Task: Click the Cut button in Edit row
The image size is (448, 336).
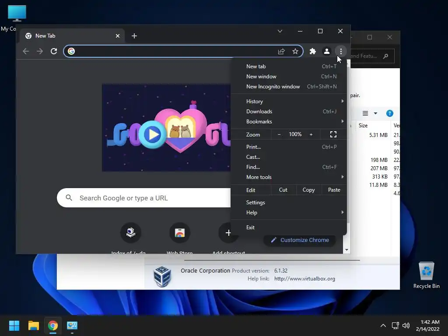Action: tap(283, 190)
